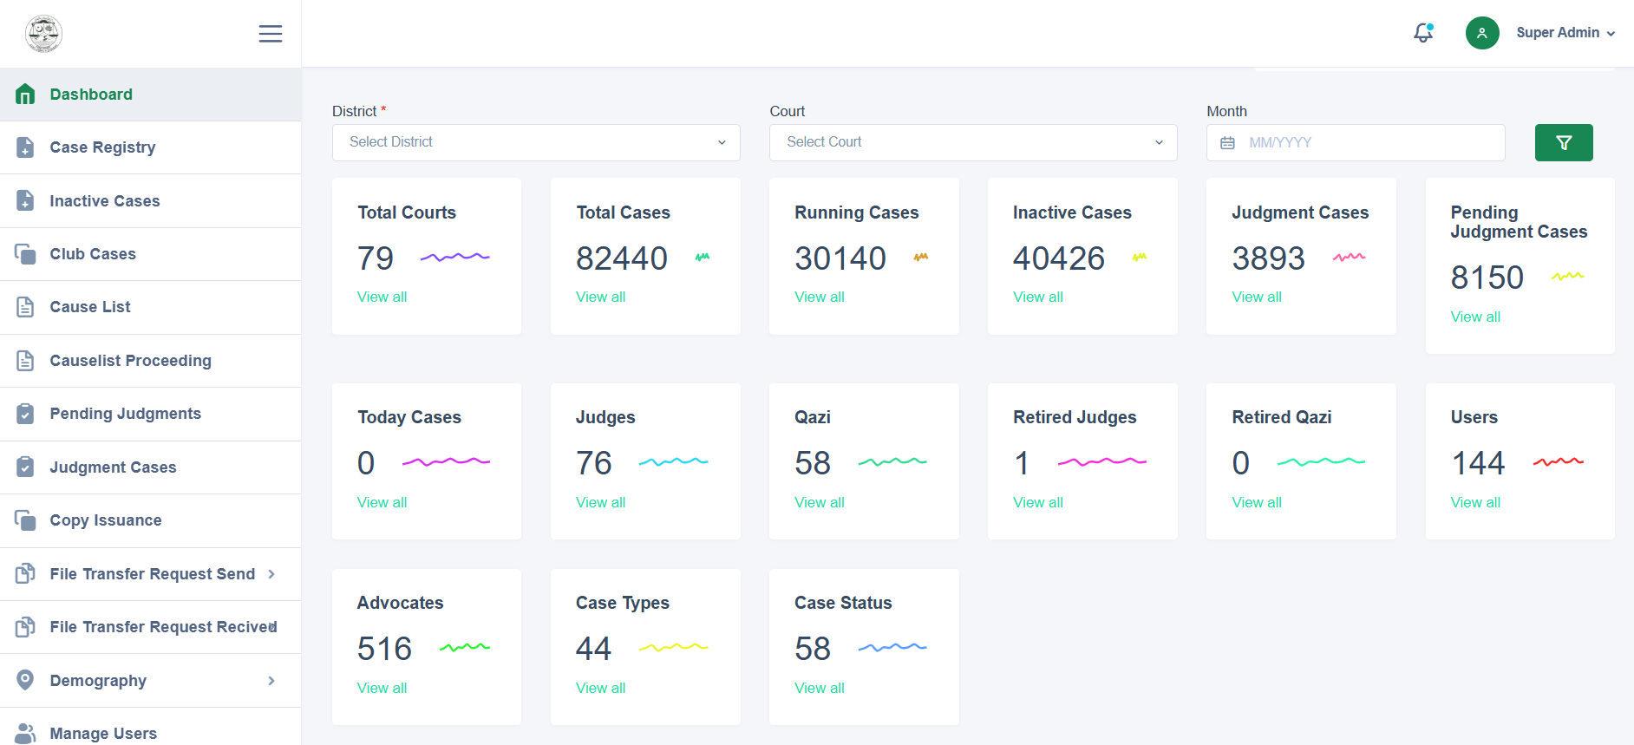Image resolution: width=1634 pixels, height=745 pixels.
Task: Click the Super Admin avatar icon
Action: [x=1482, y=33]
